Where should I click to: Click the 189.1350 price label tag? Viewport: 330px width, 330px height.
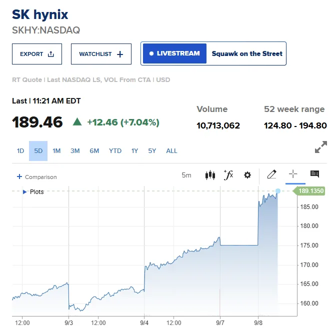pos(309,191)
